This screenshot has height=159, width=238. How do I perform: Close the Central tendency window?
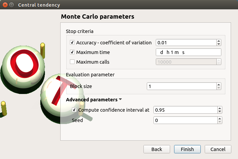tap(5, 5)
